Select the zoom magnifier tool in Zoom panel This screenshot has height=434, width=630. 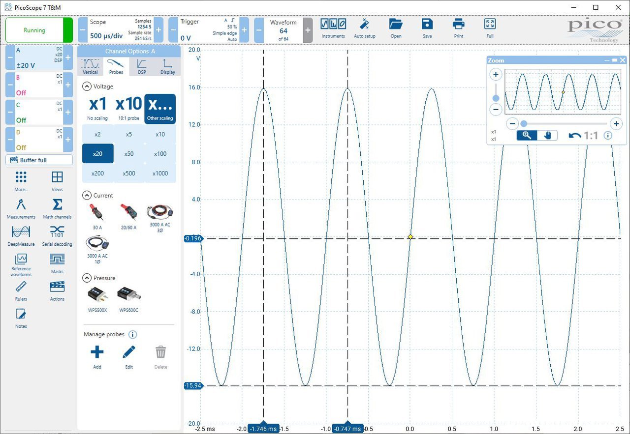(x=527, y=135)
